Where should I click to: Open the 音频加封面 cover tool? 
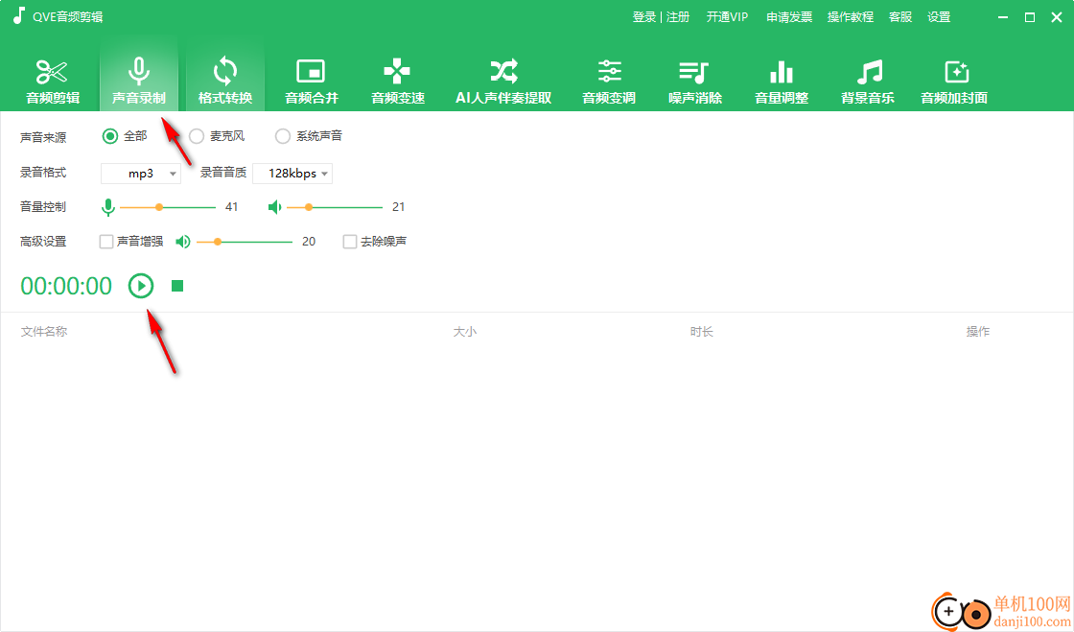tap(954, 82)
